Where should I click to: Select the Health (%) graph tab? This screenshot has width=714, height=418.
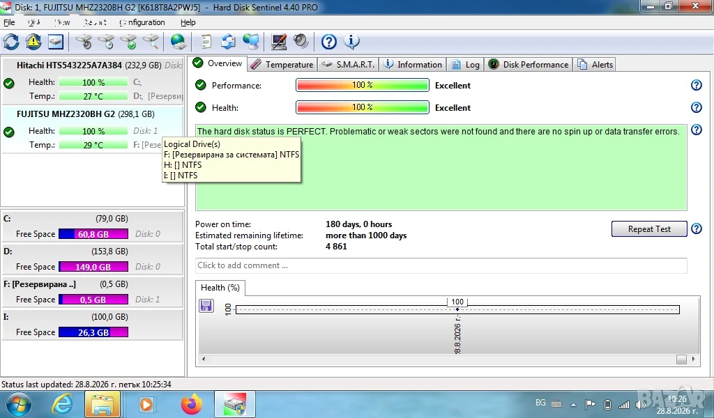(220, 288)
